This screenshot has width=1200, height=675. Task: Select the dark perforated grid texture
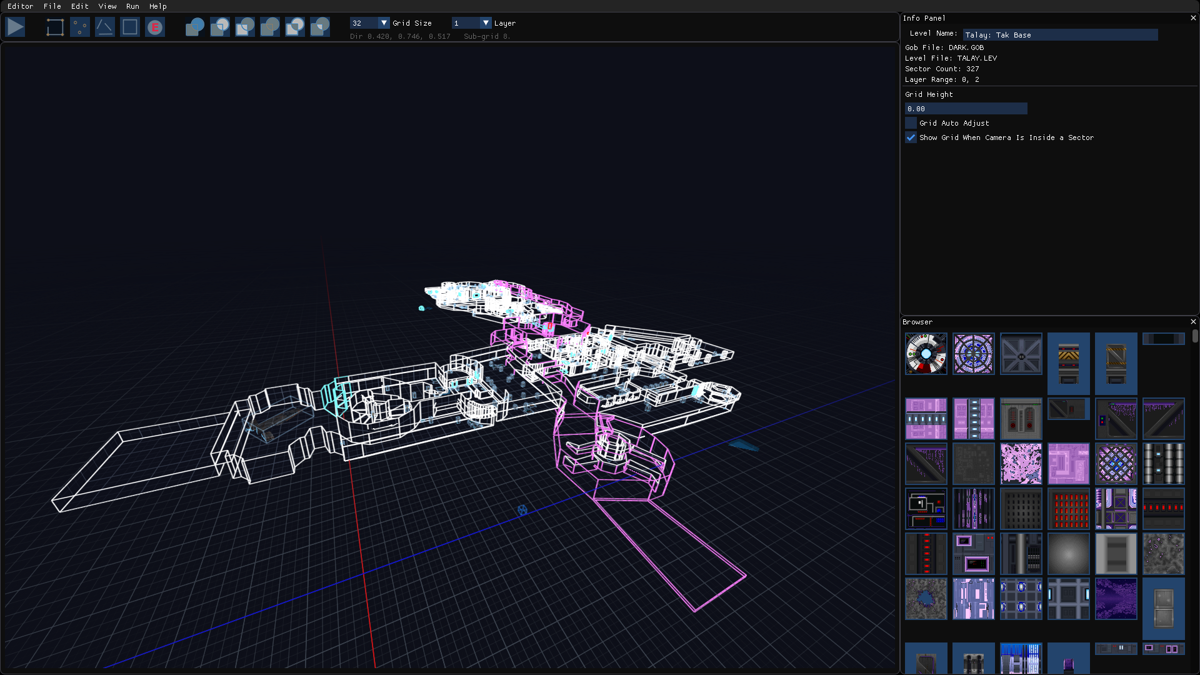tap(1021, 509)
